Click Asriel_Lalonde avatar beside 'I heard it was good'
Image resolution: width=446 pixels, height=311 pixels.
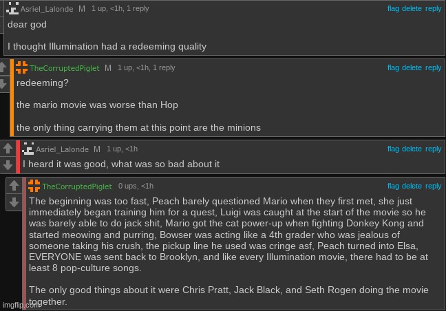[x=28, y=149]
